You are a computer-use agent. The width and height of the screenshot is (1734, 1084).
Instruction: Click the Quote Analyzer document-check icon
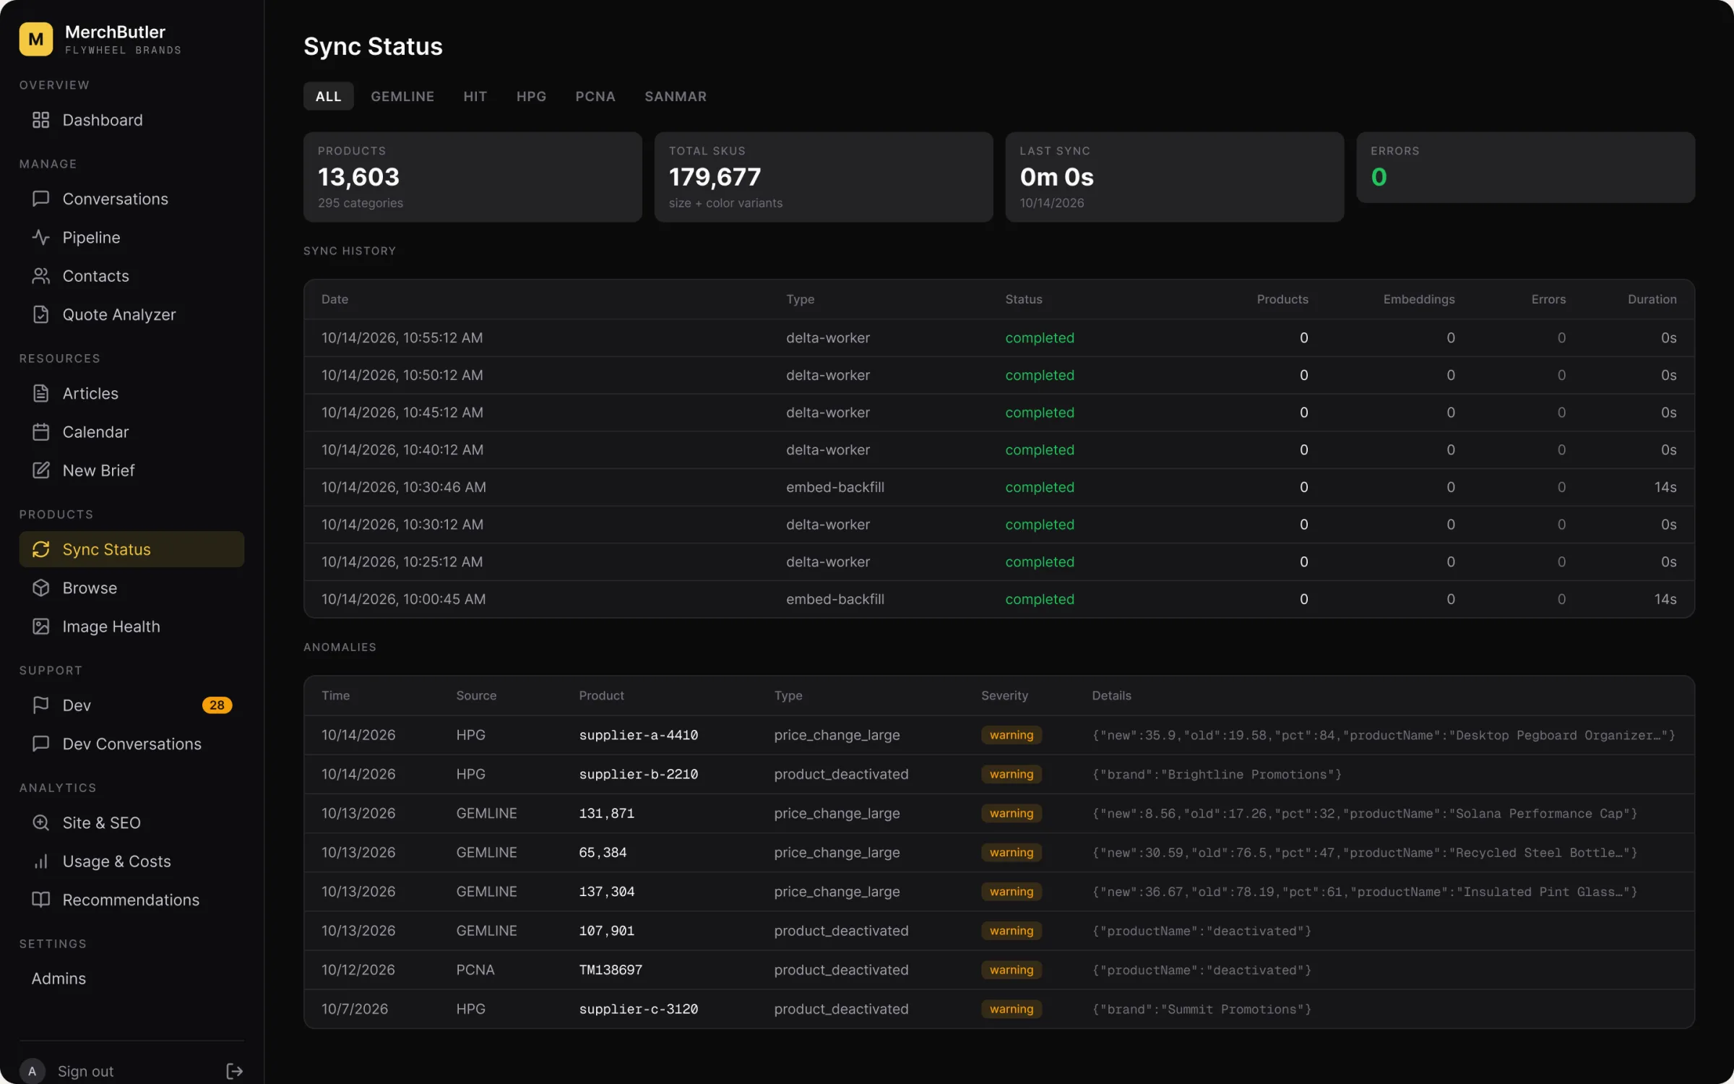(x=41, y=314)
